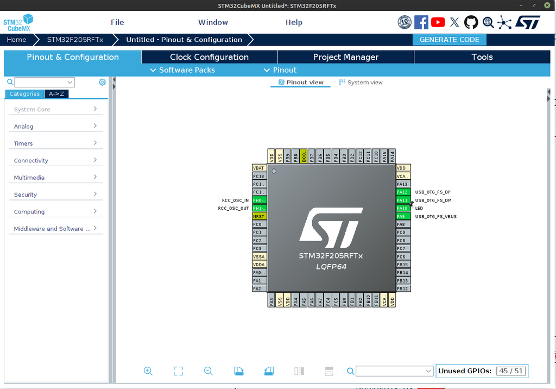This screenshot has height=389, width=556.
Task: Click the NRST pin
Action: point(259,216)
